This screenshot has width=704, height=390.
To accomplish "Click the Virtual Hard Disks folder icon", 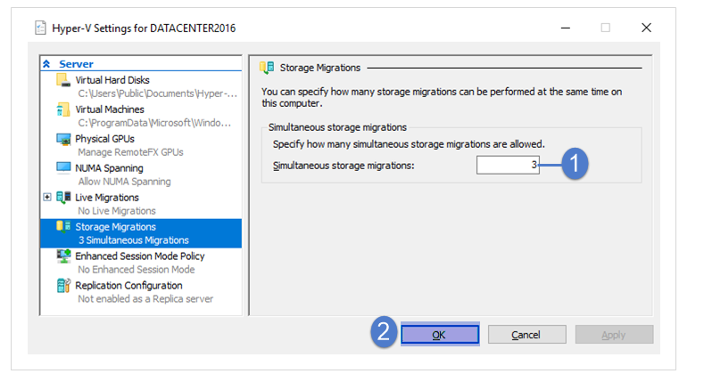I will click(x=63, y=80).
